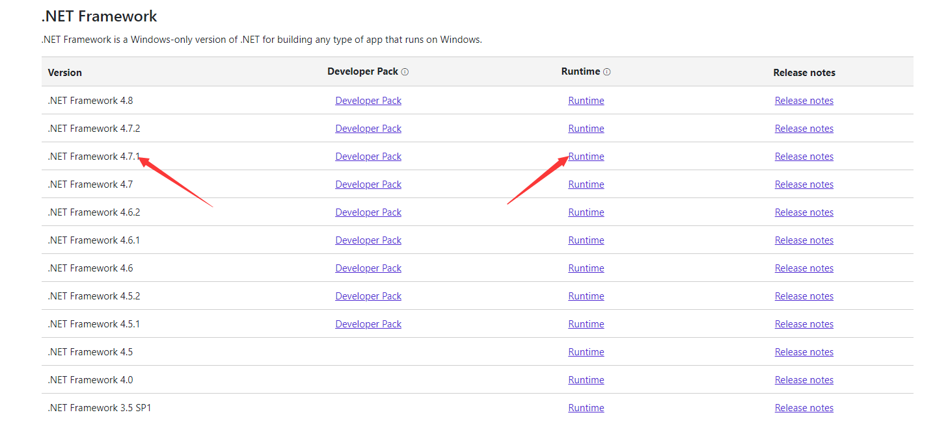Open Developer Pack for .NET Framework 4.7
948x443 pixels.
point(368,184)
